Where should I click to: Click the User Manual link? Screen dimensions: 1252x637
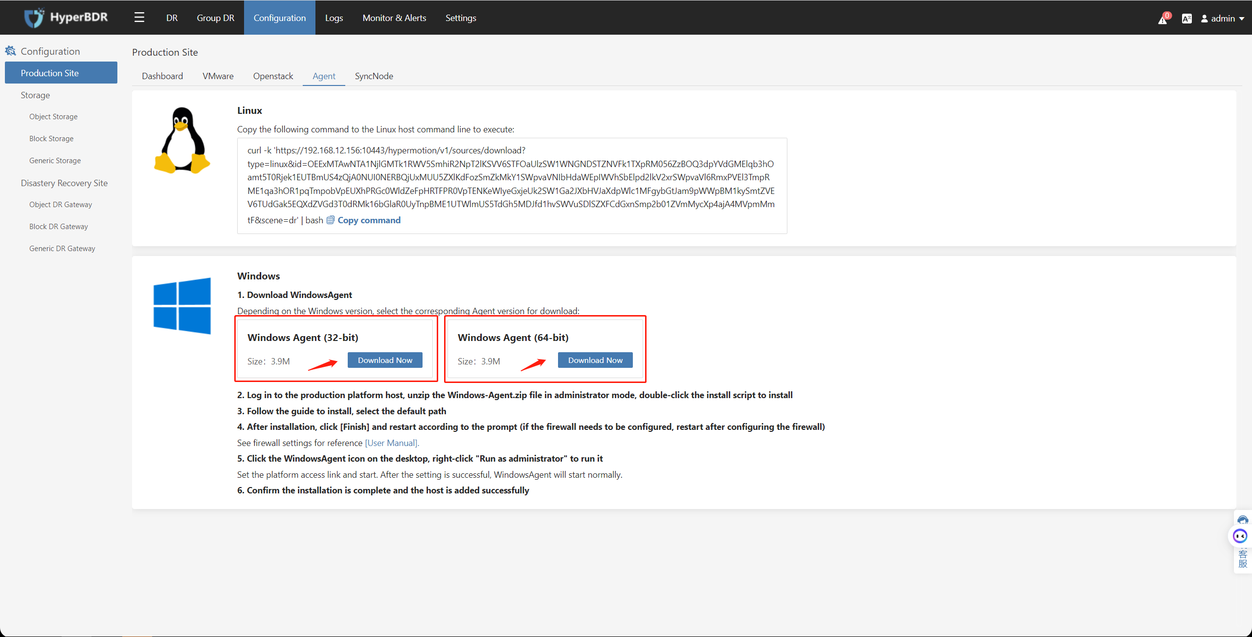(393, 442)
